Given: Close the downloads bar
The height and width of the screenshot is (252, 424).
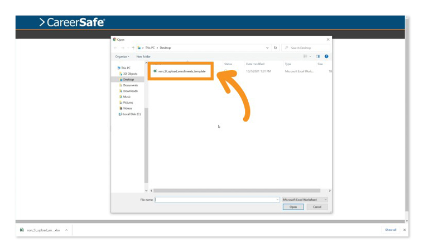Looking at the screenshot, I should click(404, 230).
